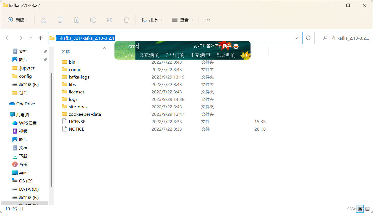Open the see-more ellipsis menu
This screenshot has height=213, width=373.
click(x=207, y=20)
